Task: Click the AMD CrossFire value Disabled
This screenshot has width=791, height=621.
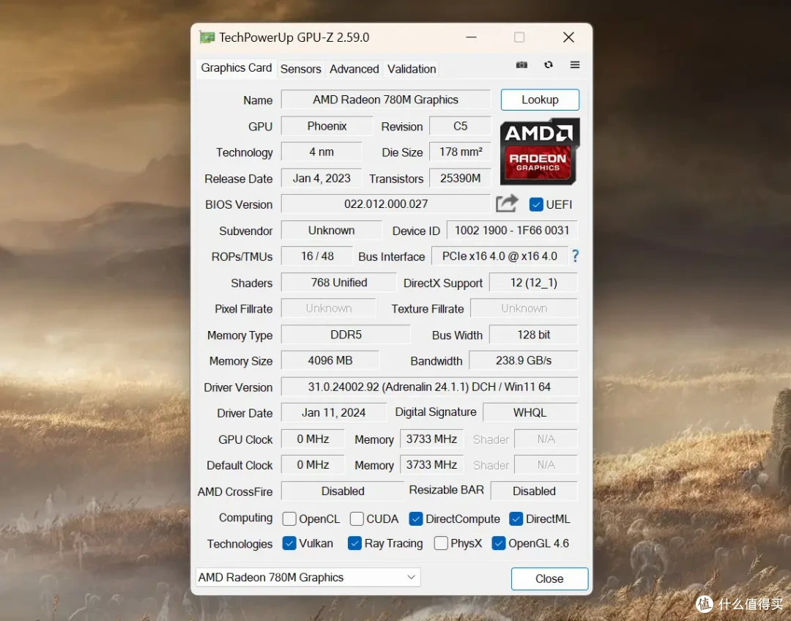Action: point(343,491)
